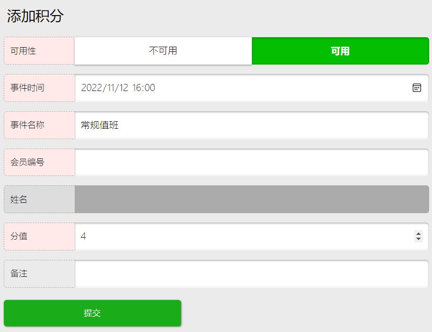Click the 分值 label
This screenshot has height=332, width=432.
point(19,236)
